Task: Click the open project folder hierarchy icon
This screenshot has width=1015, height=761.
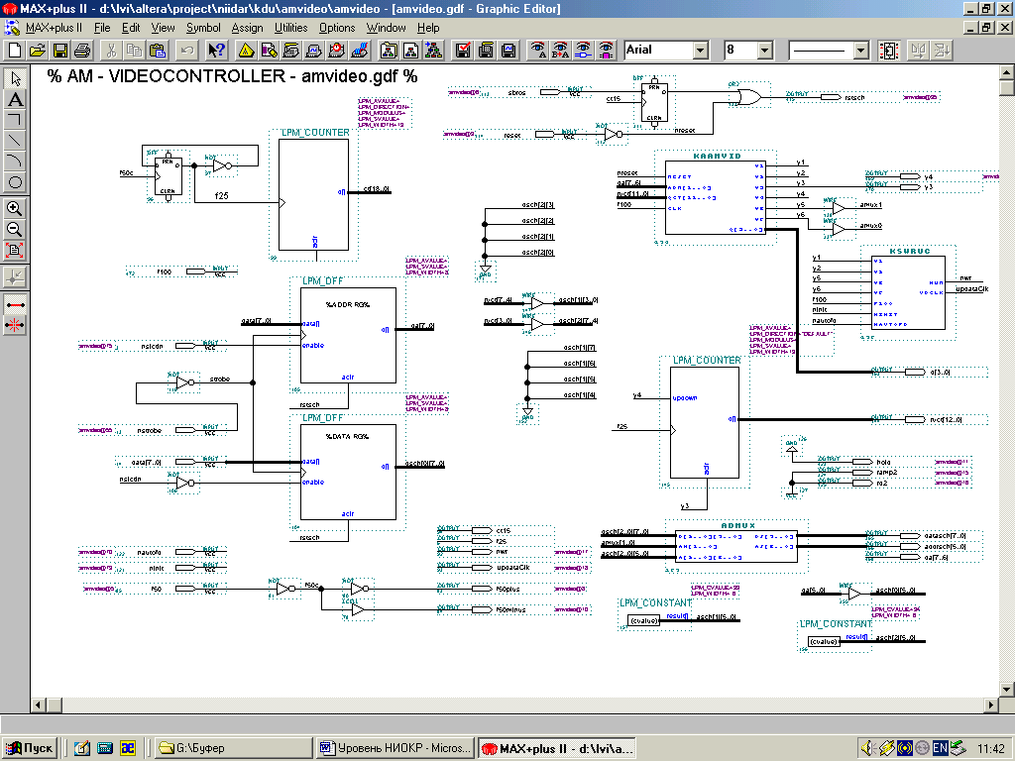Action: [389, 50]
